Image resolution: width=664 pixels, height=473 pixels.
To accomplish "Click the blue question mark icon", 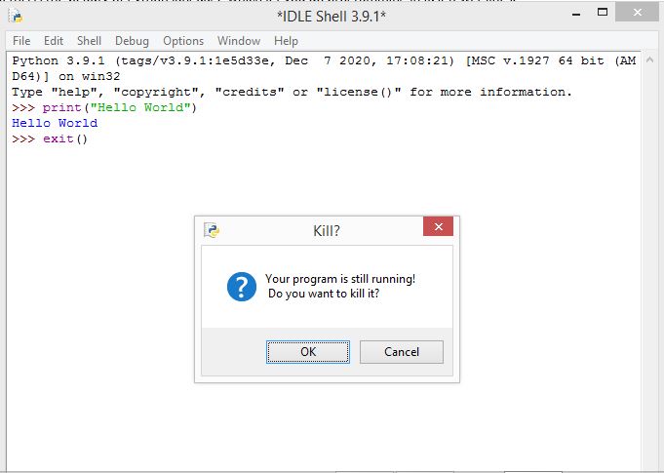I will (242, 287).
